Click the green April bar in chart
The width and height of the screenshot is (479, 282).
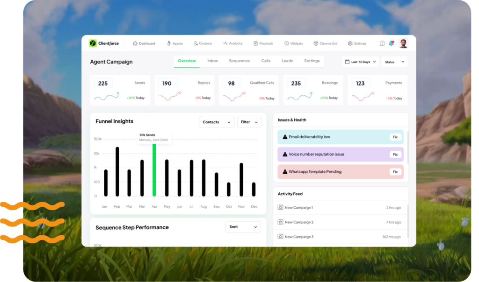[154, 169]
